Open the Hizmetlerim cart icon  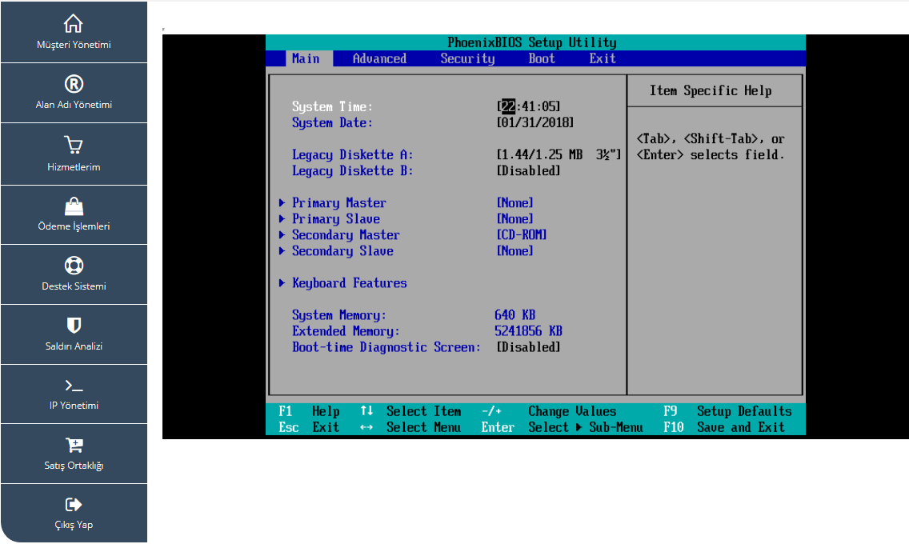pos(74,145)
